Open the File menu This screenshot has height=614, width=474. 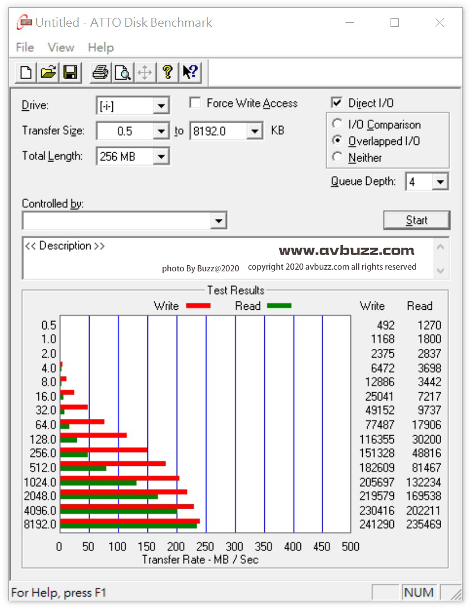25,47
